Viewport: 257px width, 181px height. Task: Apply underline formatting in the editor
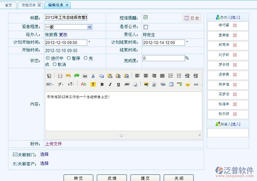coord(118,85)
